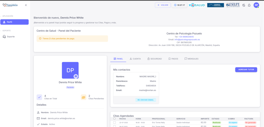Click the XSalud logo
The image size is (264, 127).
pyautogui.click(x=197, y=5)
